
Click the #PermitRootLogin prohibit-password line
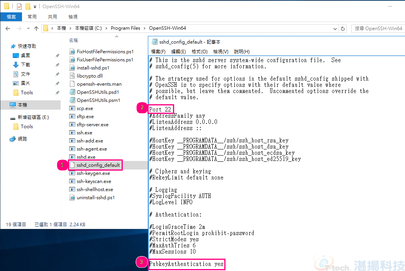click(x=202, y=233)
